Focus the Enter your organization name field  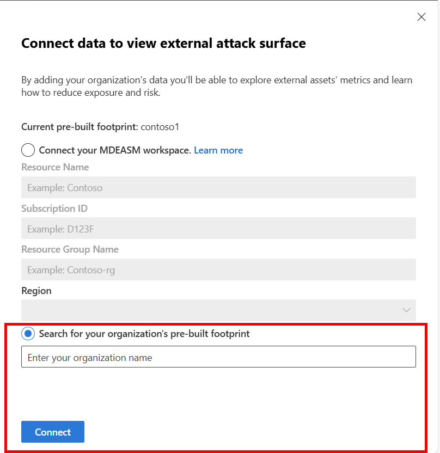coord(218,357)
